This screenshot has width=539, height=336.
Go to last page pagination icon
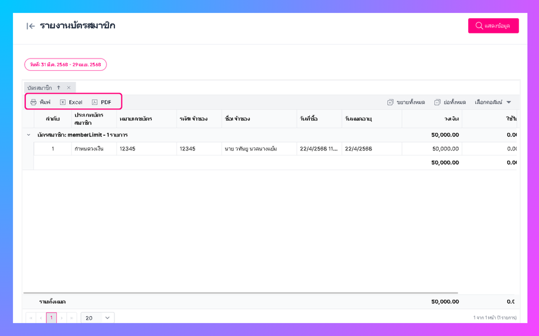pyautogui.click(x=71, y=318)
